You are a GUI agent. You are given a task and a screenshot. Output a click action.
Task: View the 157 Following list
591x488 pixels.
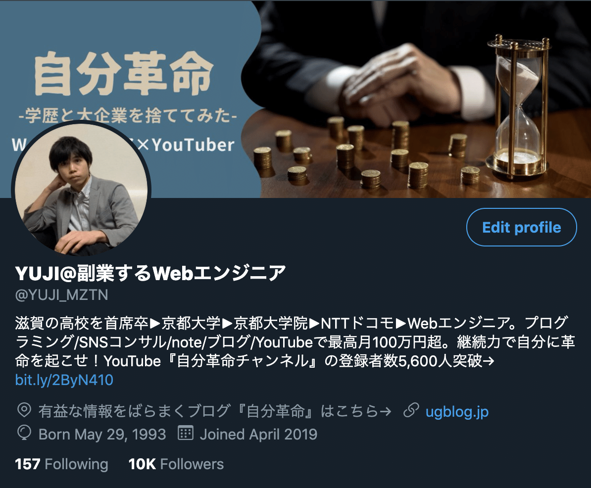[61, 464]
